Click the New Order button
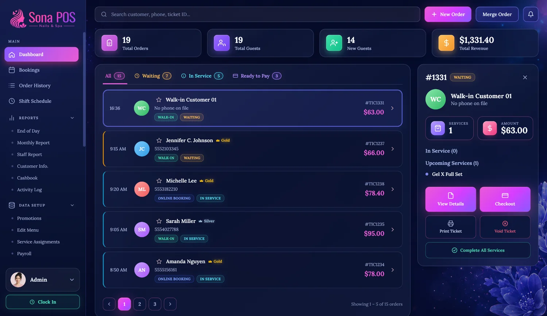 (448, 14)
